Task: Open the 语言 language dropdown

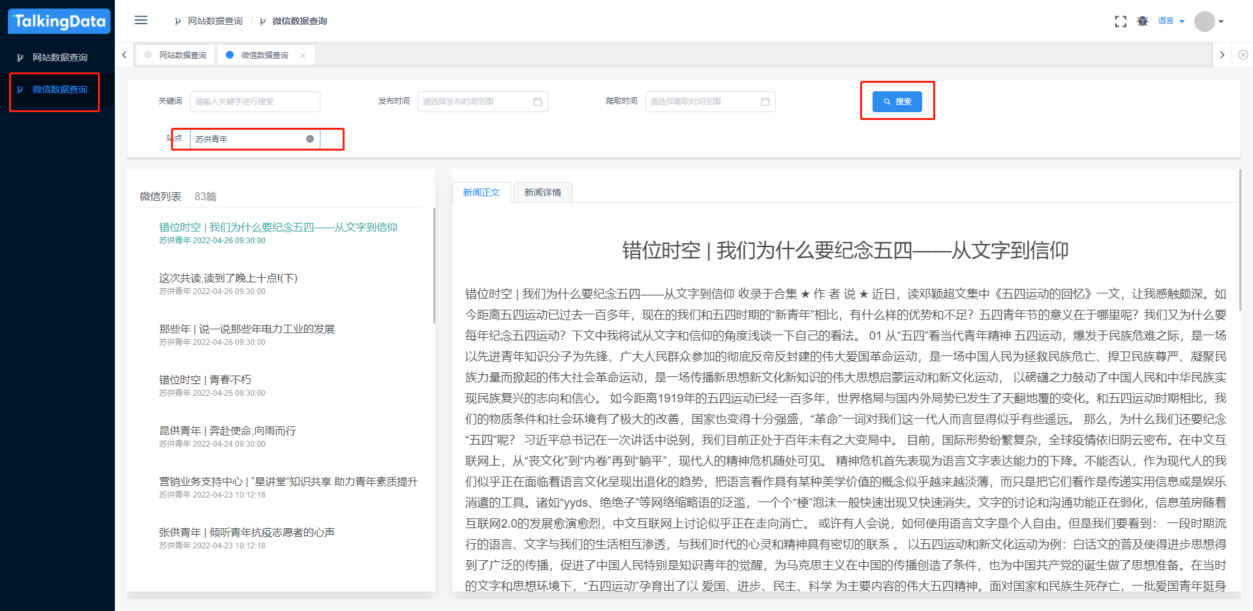Action: 1171,21
